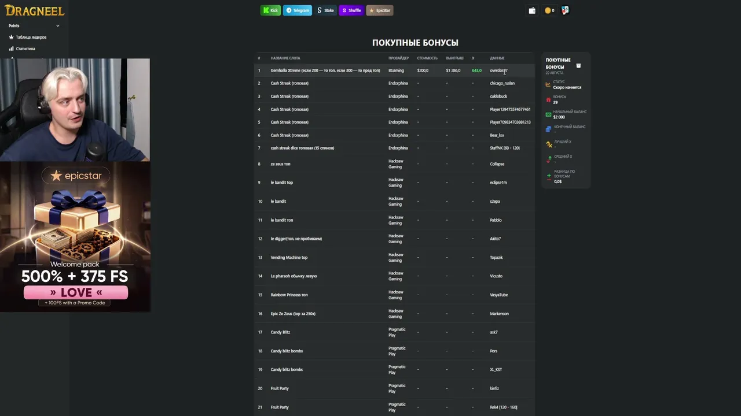Select the Le pharaoh slot row
Viewport: 741px width, 416px height.
click(x=395, y=276)
